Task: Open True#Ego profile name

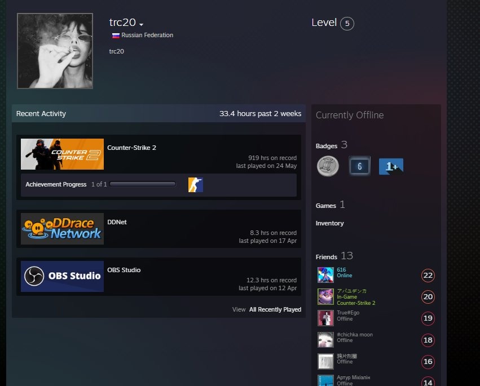Action: [x=348, y=313]
